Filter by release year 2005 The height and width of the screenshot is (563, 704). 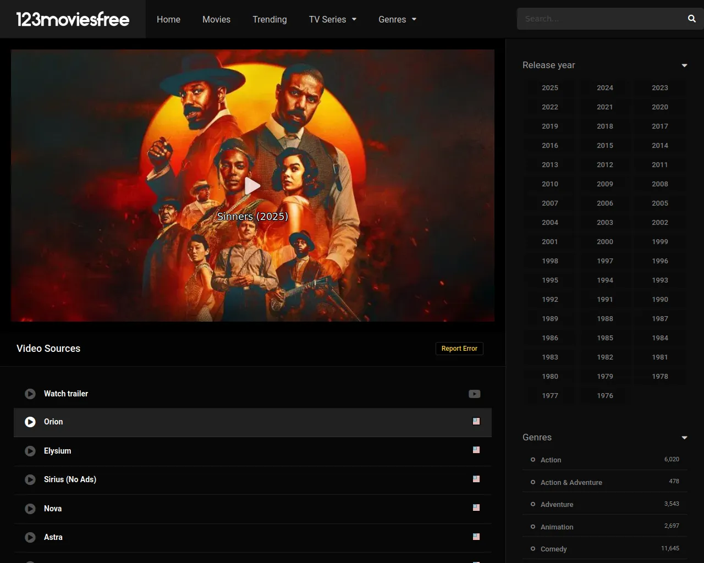660,203
